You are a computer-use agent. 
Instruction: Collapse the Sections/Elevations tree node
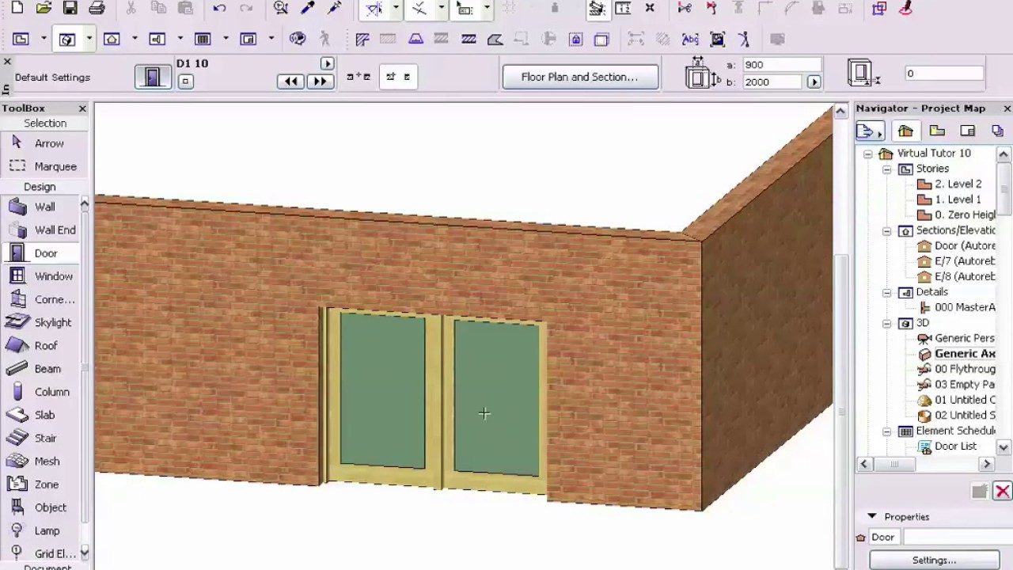point(886,231)
